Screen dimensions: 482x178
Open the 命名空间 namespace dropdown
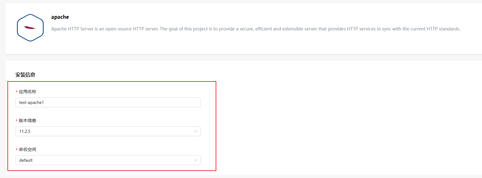pyautogui.click(x=108, y=160)
